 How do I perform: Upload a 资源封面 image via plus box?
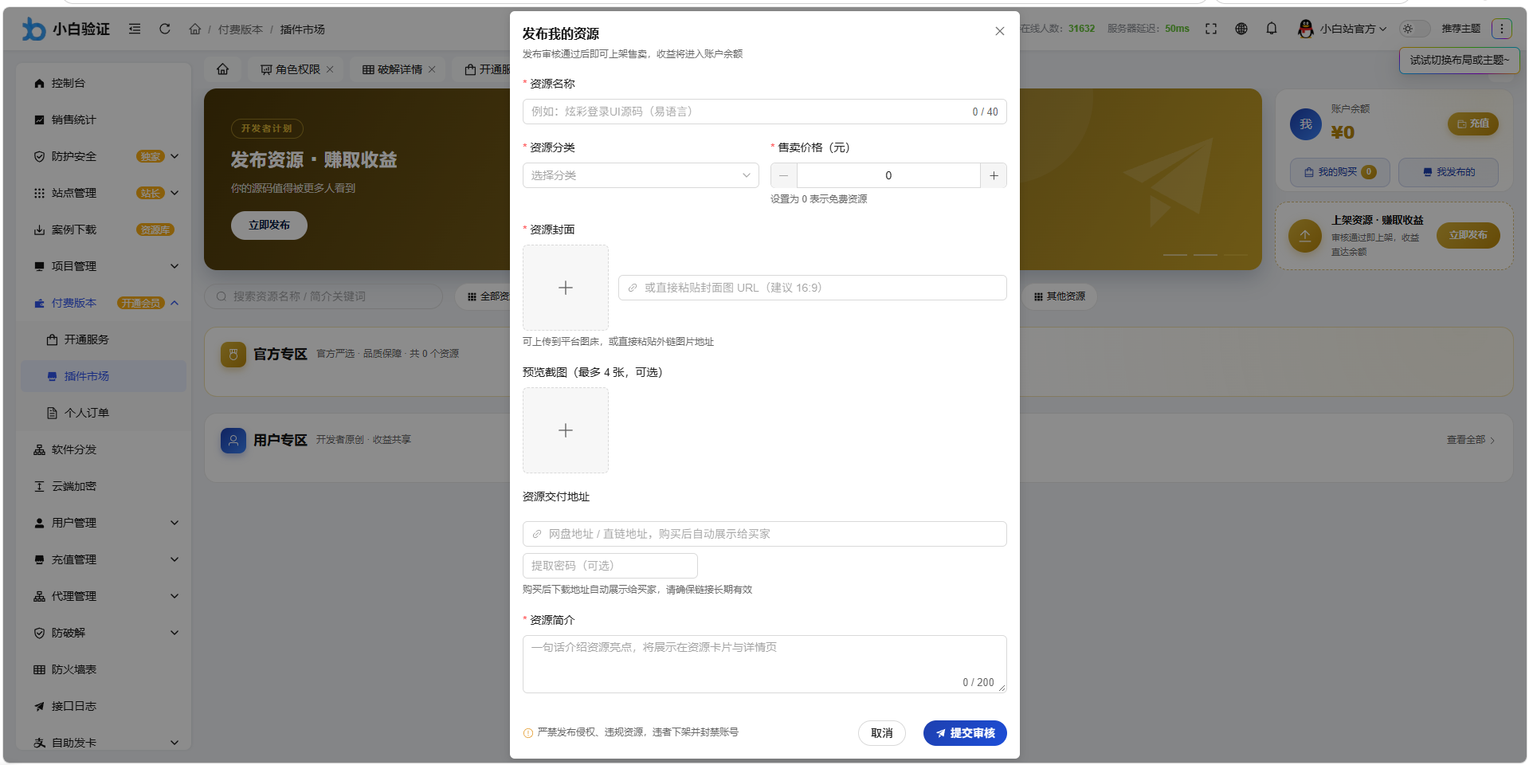click(x=566, y=288)
